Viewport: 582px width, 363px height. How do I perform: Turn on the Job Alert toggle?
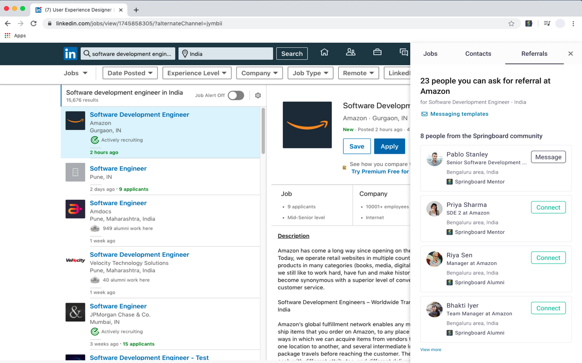click(236, 95)
